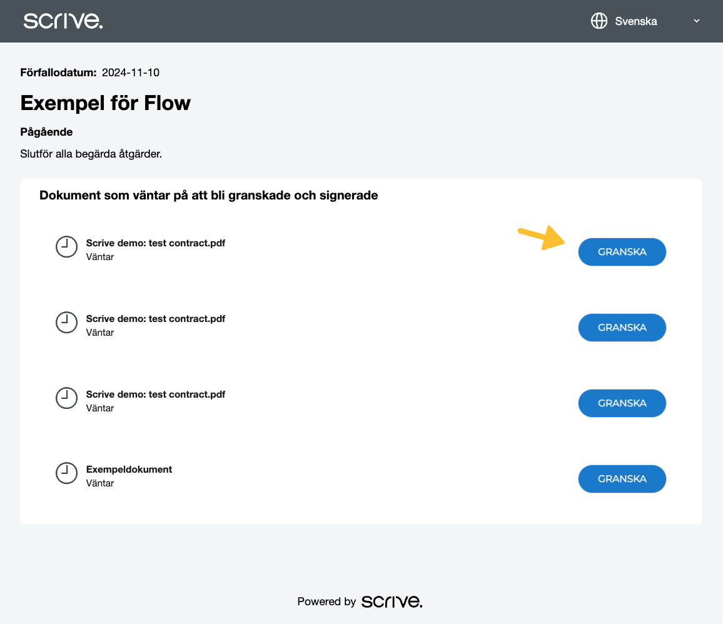
Task: Select the third 'Scrive demo: test contract.pdf' title
Action: 155,395
